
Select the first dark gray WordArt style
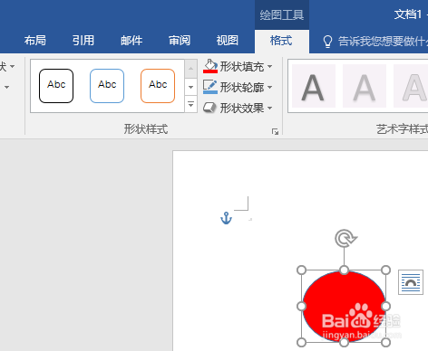313,86
